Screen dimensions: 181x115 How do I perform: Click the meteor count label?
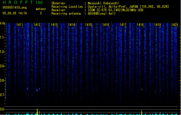point(41,9)
